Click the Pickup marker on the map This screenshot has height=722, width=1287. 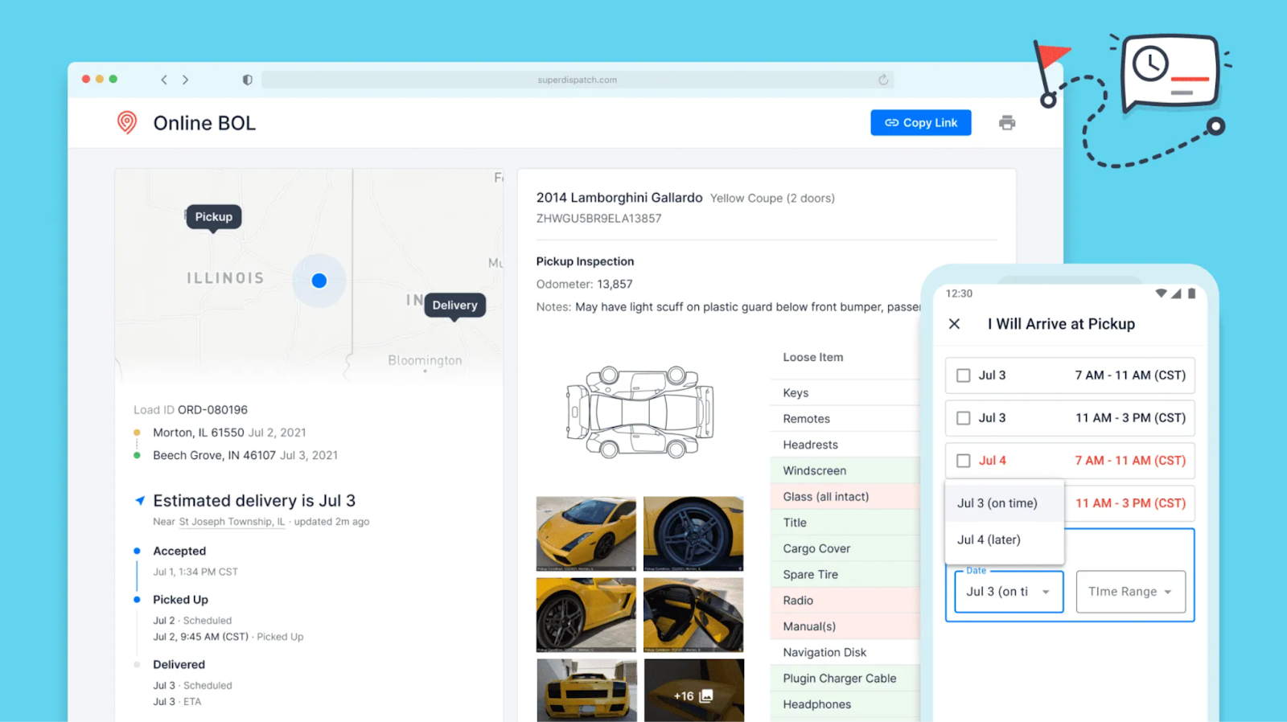point(213,217)
